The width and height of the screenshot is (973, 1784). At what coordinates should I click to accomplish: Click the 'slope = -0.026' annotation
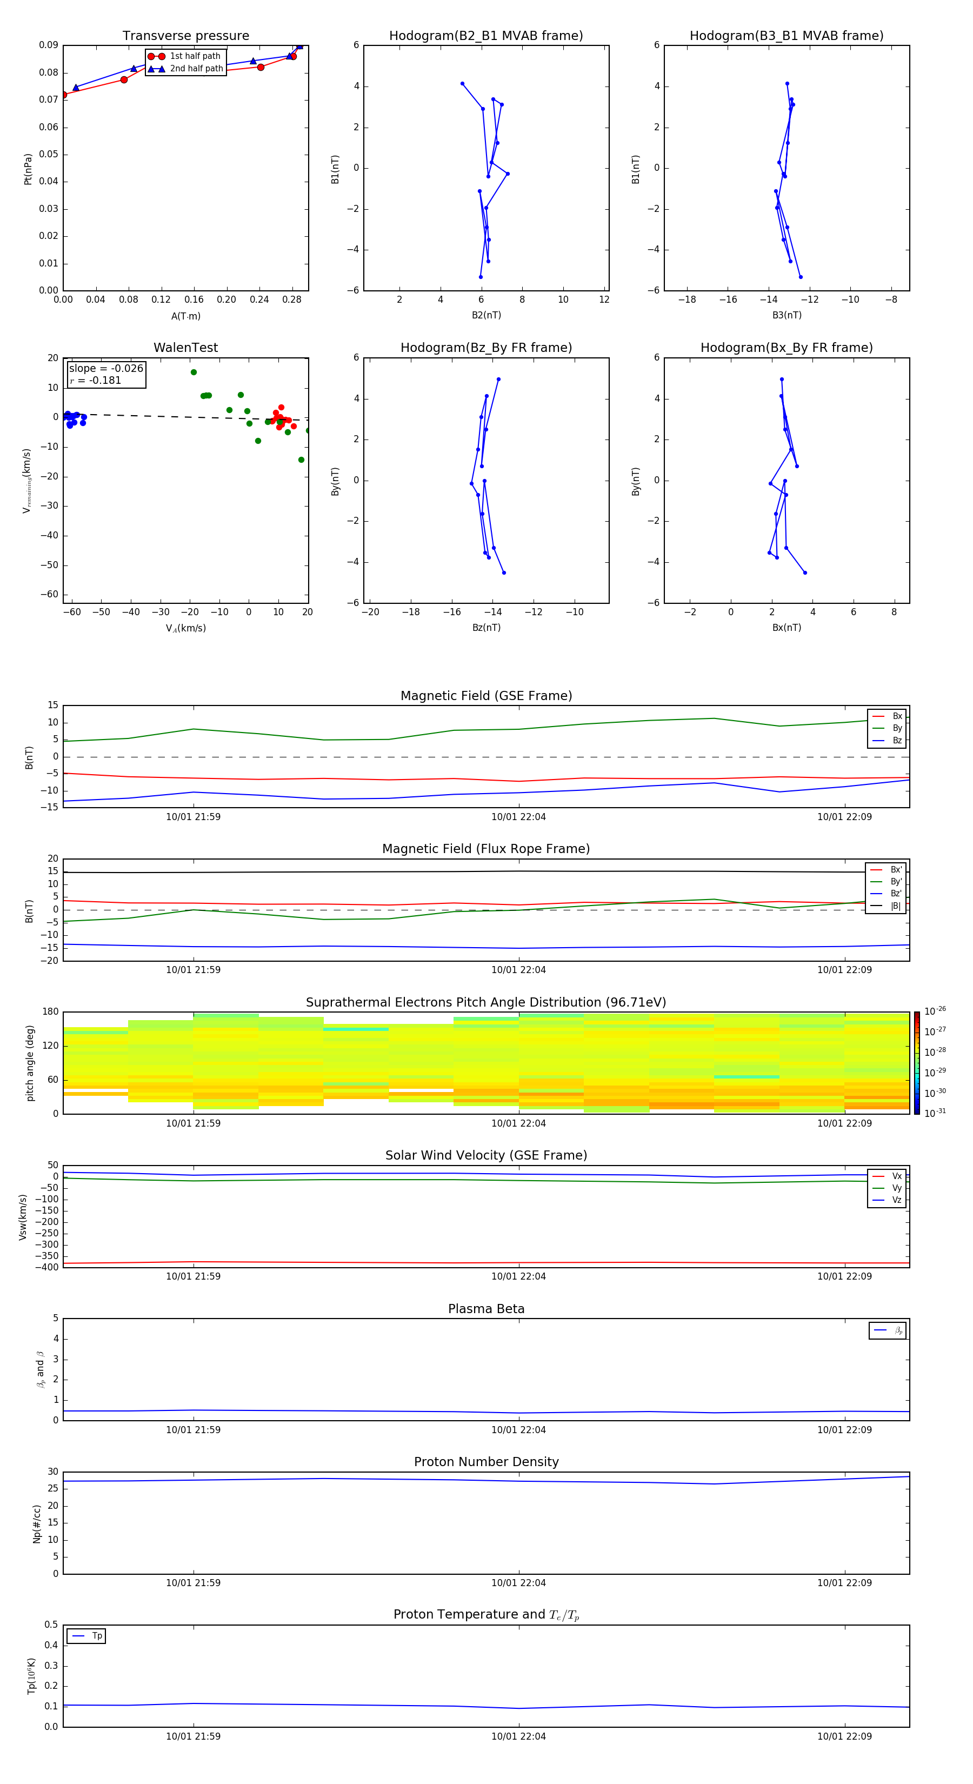(x=106, y=369)
